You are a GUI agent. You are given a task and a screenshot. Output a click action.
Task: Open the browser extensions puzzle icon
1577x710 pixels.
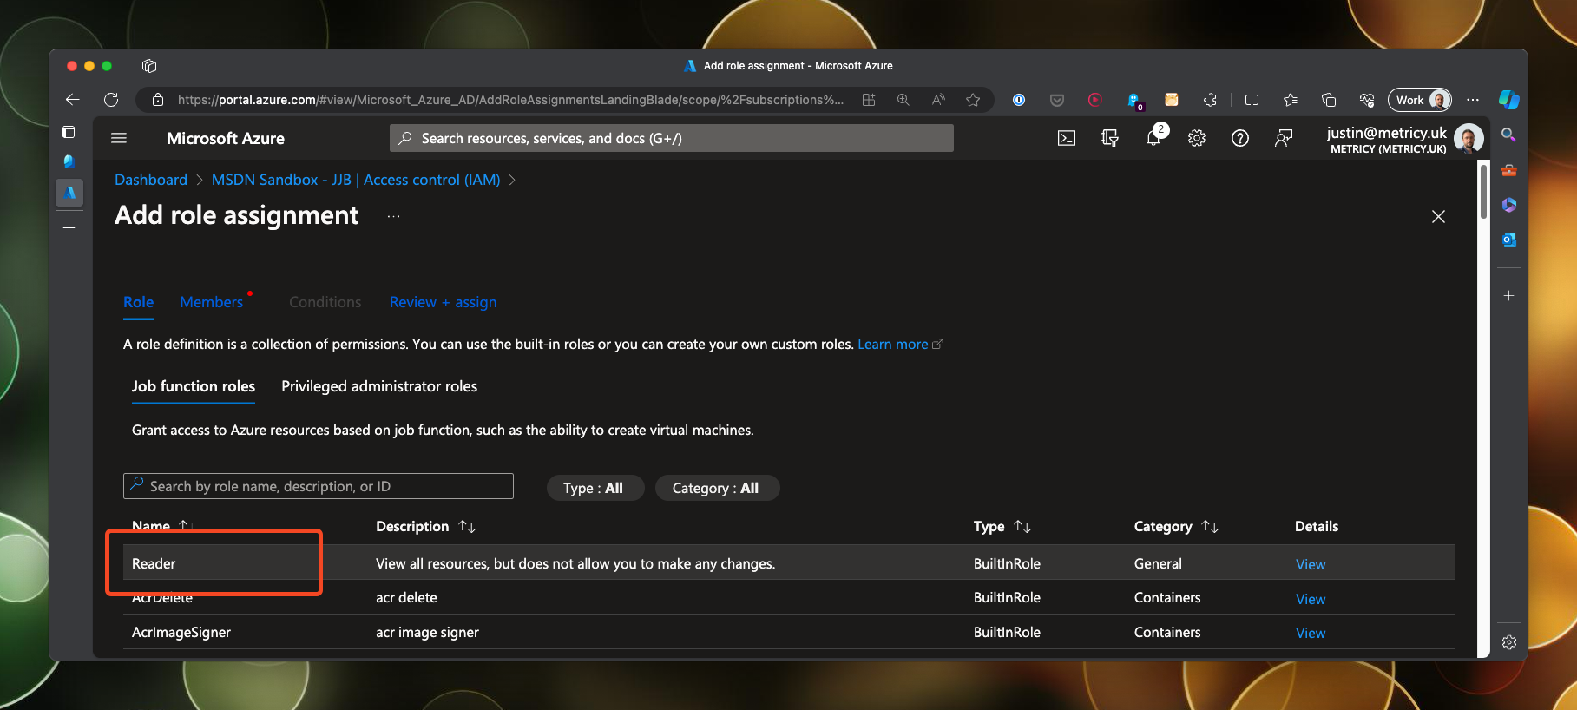pos(1210,100)
